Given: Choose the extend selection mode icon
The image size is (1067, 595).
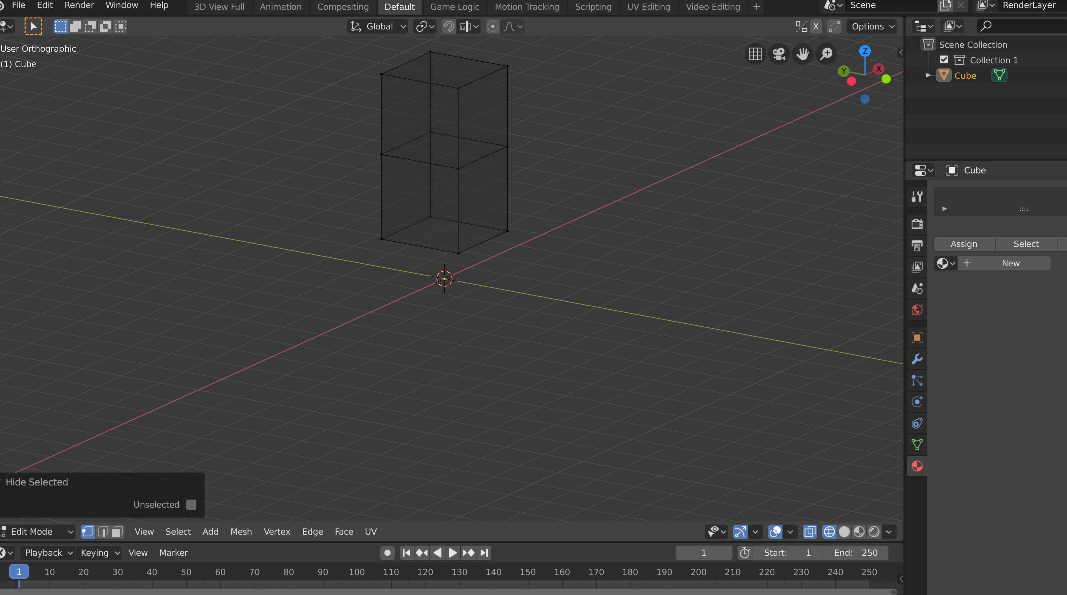Looking at the screenshot, I should click(x=76, y=26).
